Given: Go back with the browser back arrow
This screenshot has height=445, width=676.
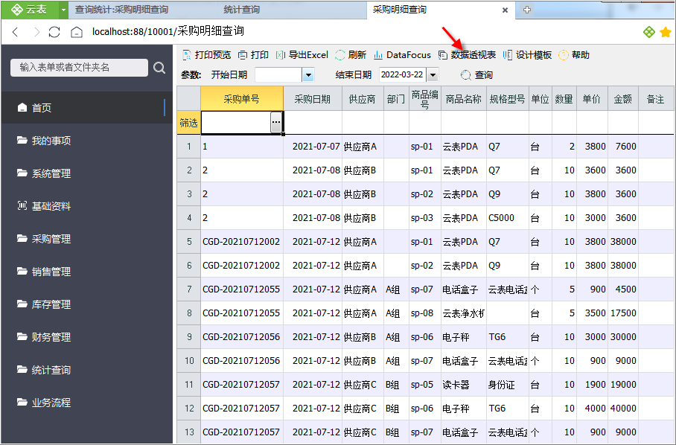Looking at the screenshot, I should click(x=16, y=32).
